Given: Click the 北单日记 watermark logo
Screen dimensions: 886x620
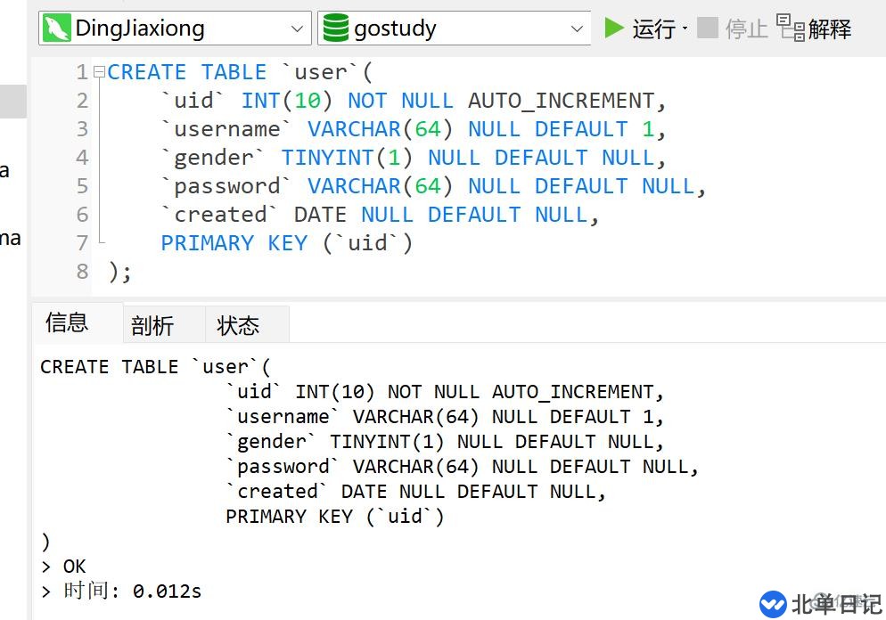Looking at the screenshot, I should coord(773,604).
